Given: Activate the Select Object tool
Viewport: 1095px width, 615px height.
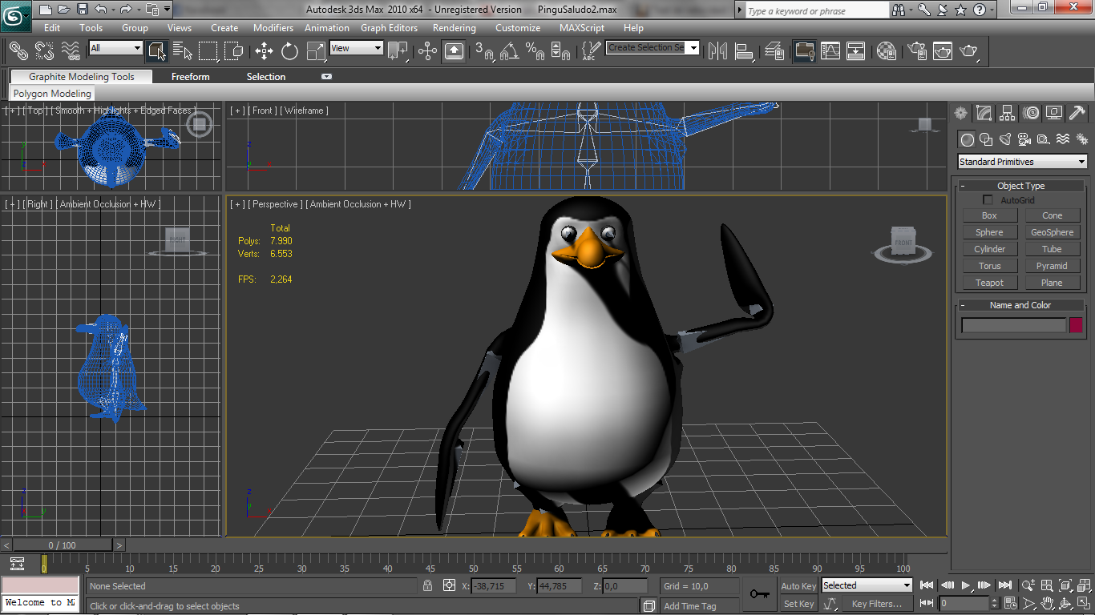Looking at the screenshot, I should pyautogui.click(x=156, y=51).
